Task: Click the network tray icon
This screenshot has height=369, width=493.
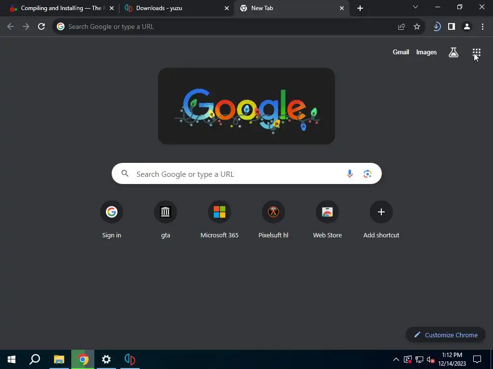Action: click(x=419, y=359)
